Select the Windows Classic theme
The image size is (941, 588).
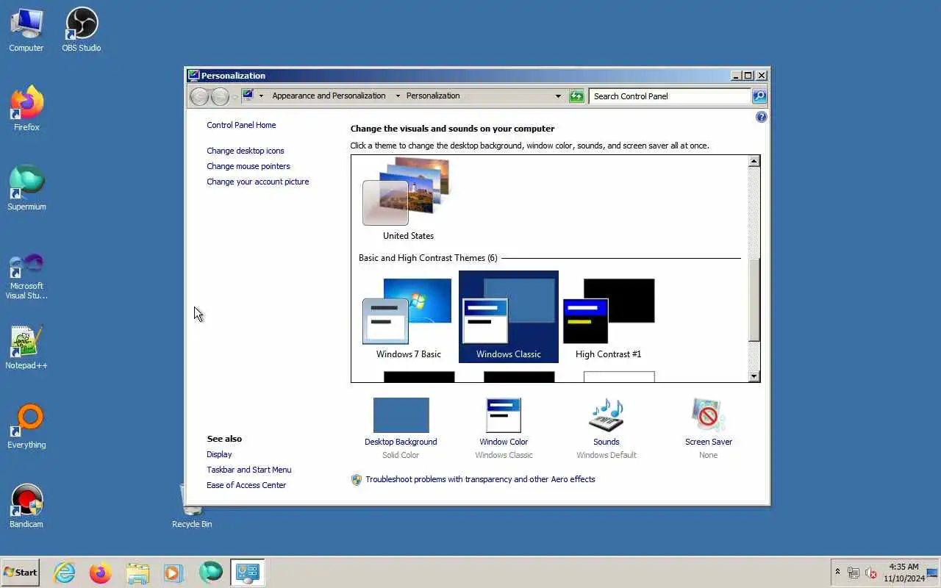[x=508, y=317]
